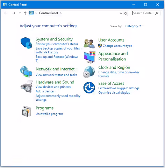Open the User Accounts people icon
Viewport: 165px width, 168px height.
[89, 44]
